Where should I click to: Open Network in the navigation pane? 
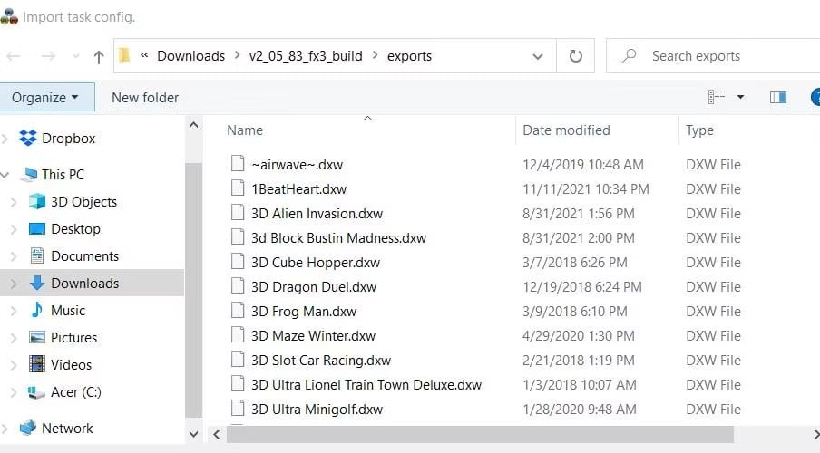coord(67,429)
